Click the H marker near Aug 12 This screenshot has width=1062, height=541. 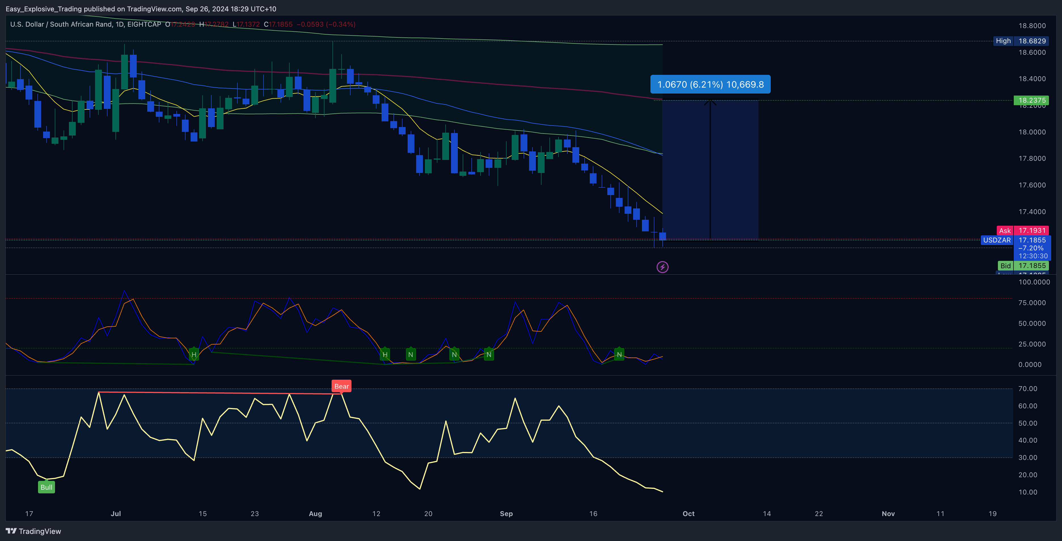tap(385, 354)
